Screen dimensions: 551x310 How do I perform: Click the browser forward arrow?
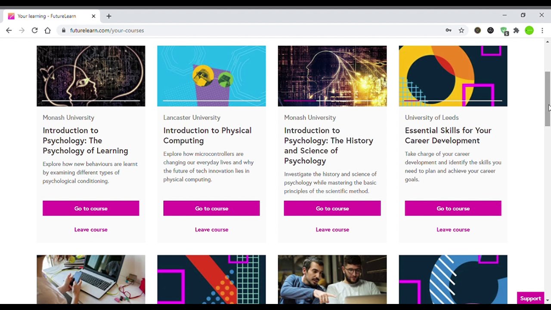[22, 31]
